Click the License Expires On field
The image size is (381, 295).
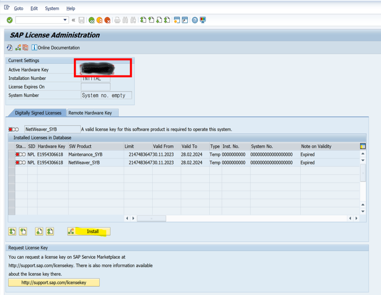(96, 87)
